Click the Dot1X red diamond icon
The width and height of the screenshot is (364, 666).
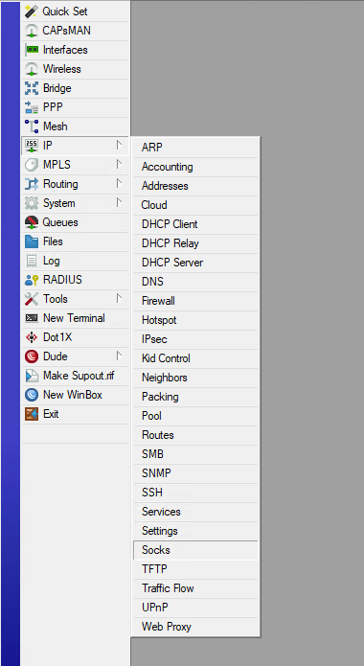(x=32, y=337)
